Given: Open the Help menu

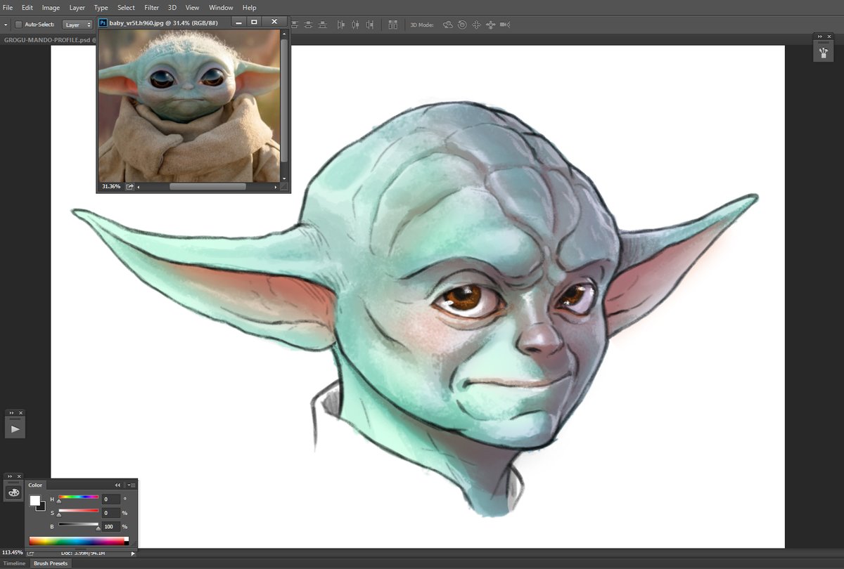Looking at the screenshot, I should 249,8.
